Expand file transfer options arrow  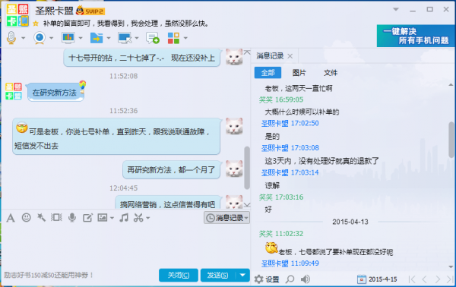[x=109, y=38]
